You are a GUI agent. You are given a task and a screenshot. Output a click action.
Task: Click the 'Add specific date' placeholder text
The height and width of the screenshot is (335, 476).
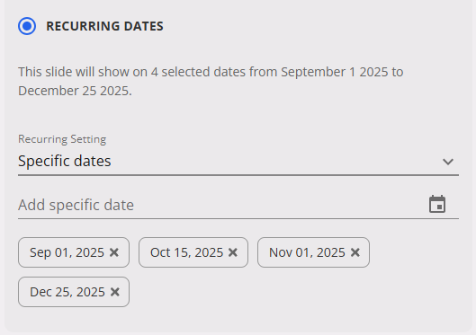[x=76, y=205]
